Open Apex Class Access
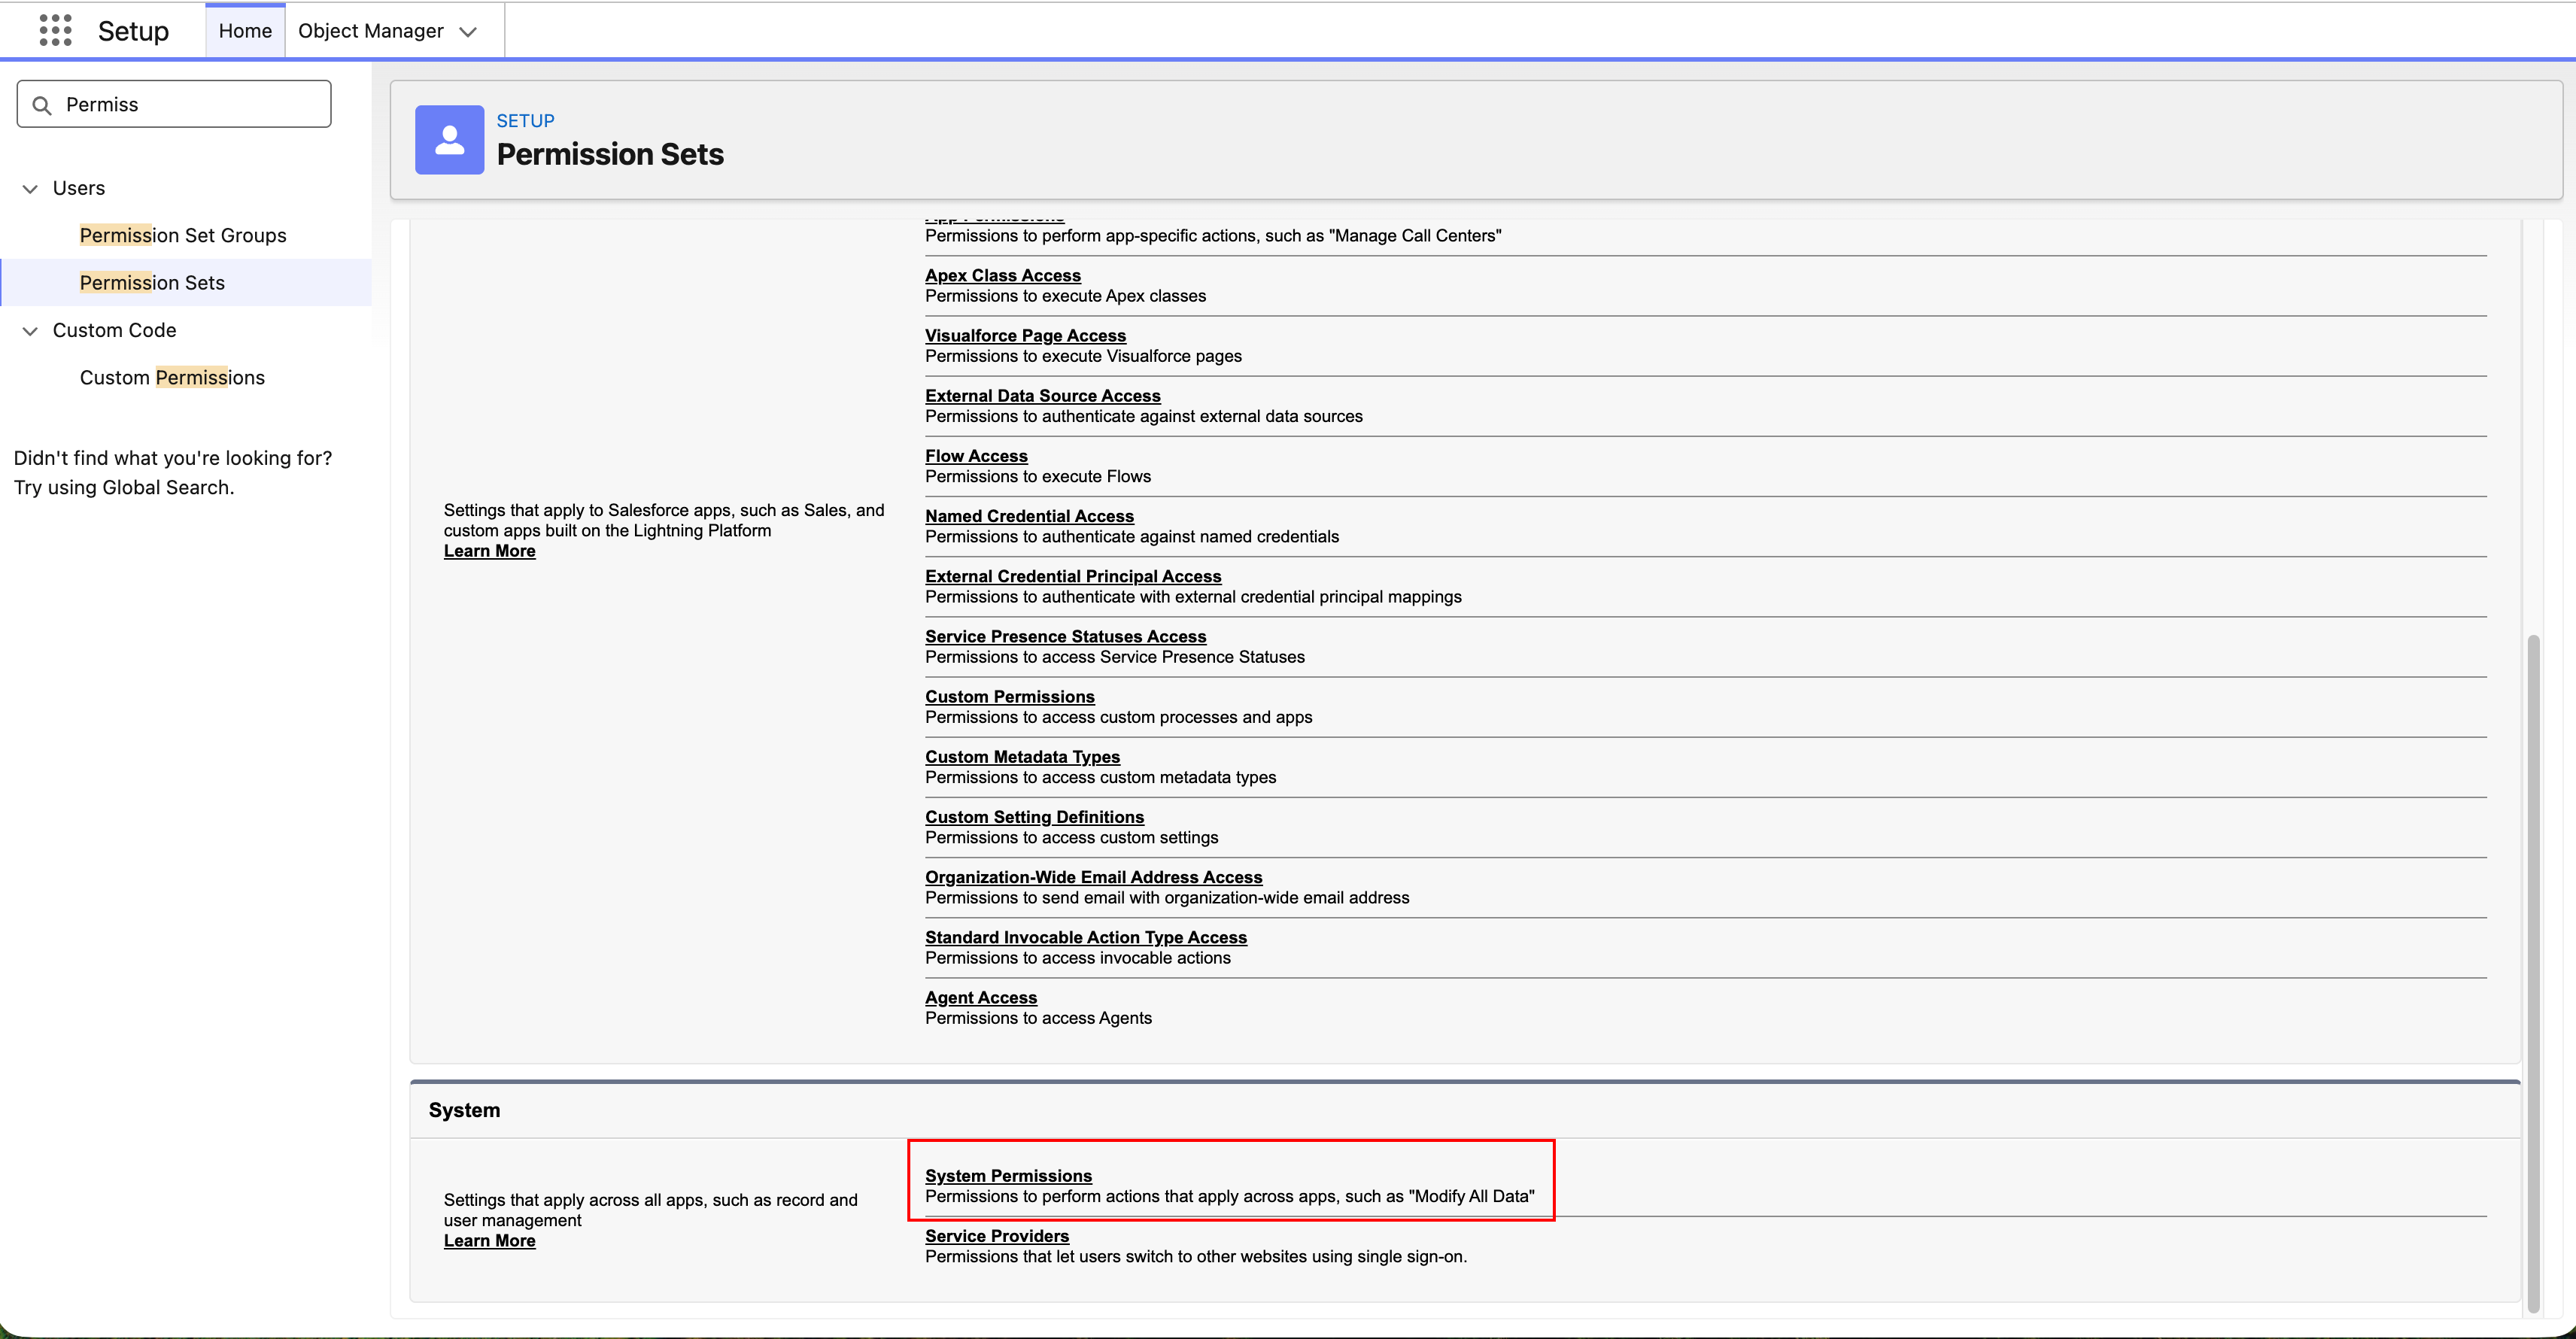This screenshot has width=2576, height=1339. pyautogui.click(x=1003, y=275)
